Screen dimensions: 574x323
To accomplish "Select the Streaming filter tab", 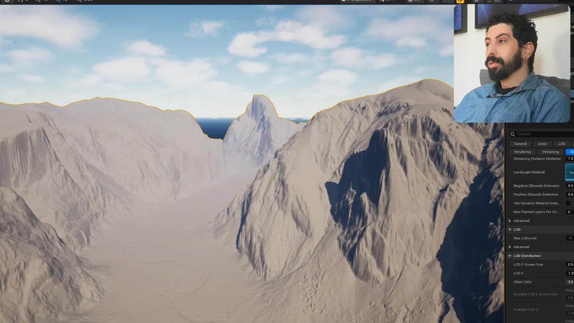I will click(551, 152).
